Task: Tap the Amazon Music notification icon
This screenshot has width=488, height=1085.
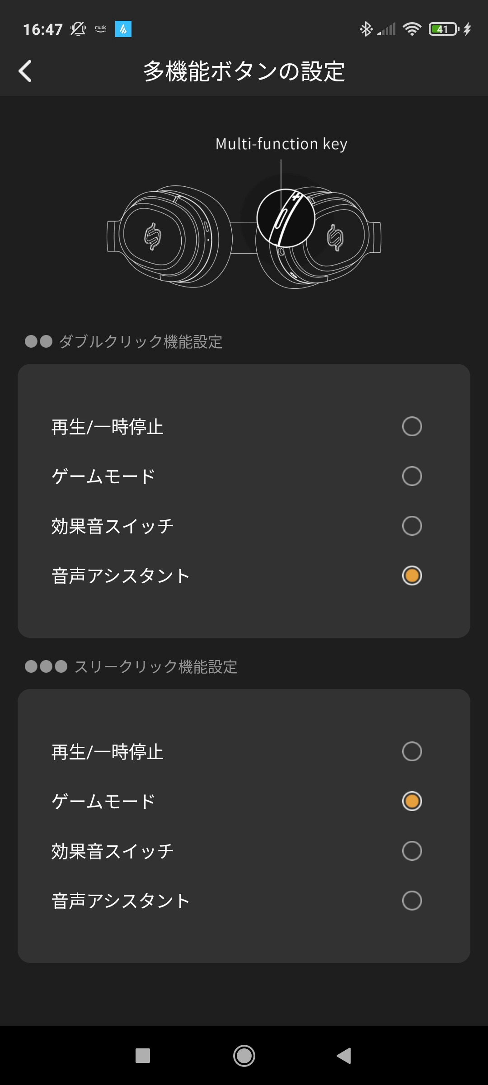Action: 101,29
